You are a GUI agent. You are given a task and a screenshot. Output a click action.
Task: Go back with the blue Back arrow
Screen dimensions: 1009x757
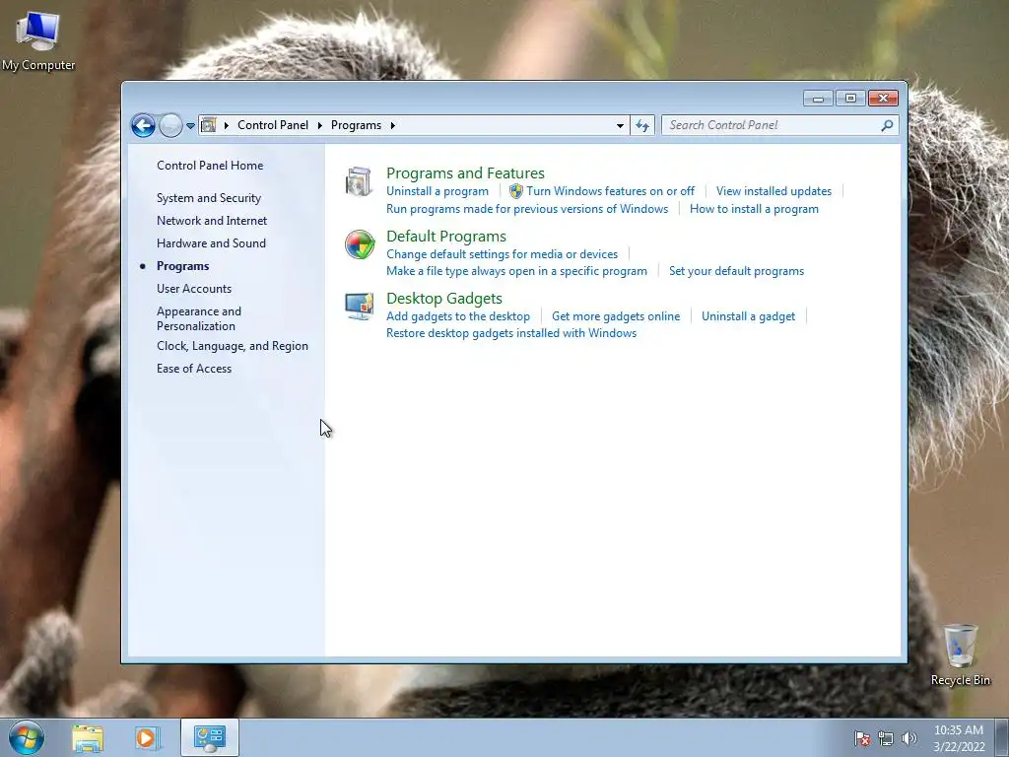pos(143,125)
